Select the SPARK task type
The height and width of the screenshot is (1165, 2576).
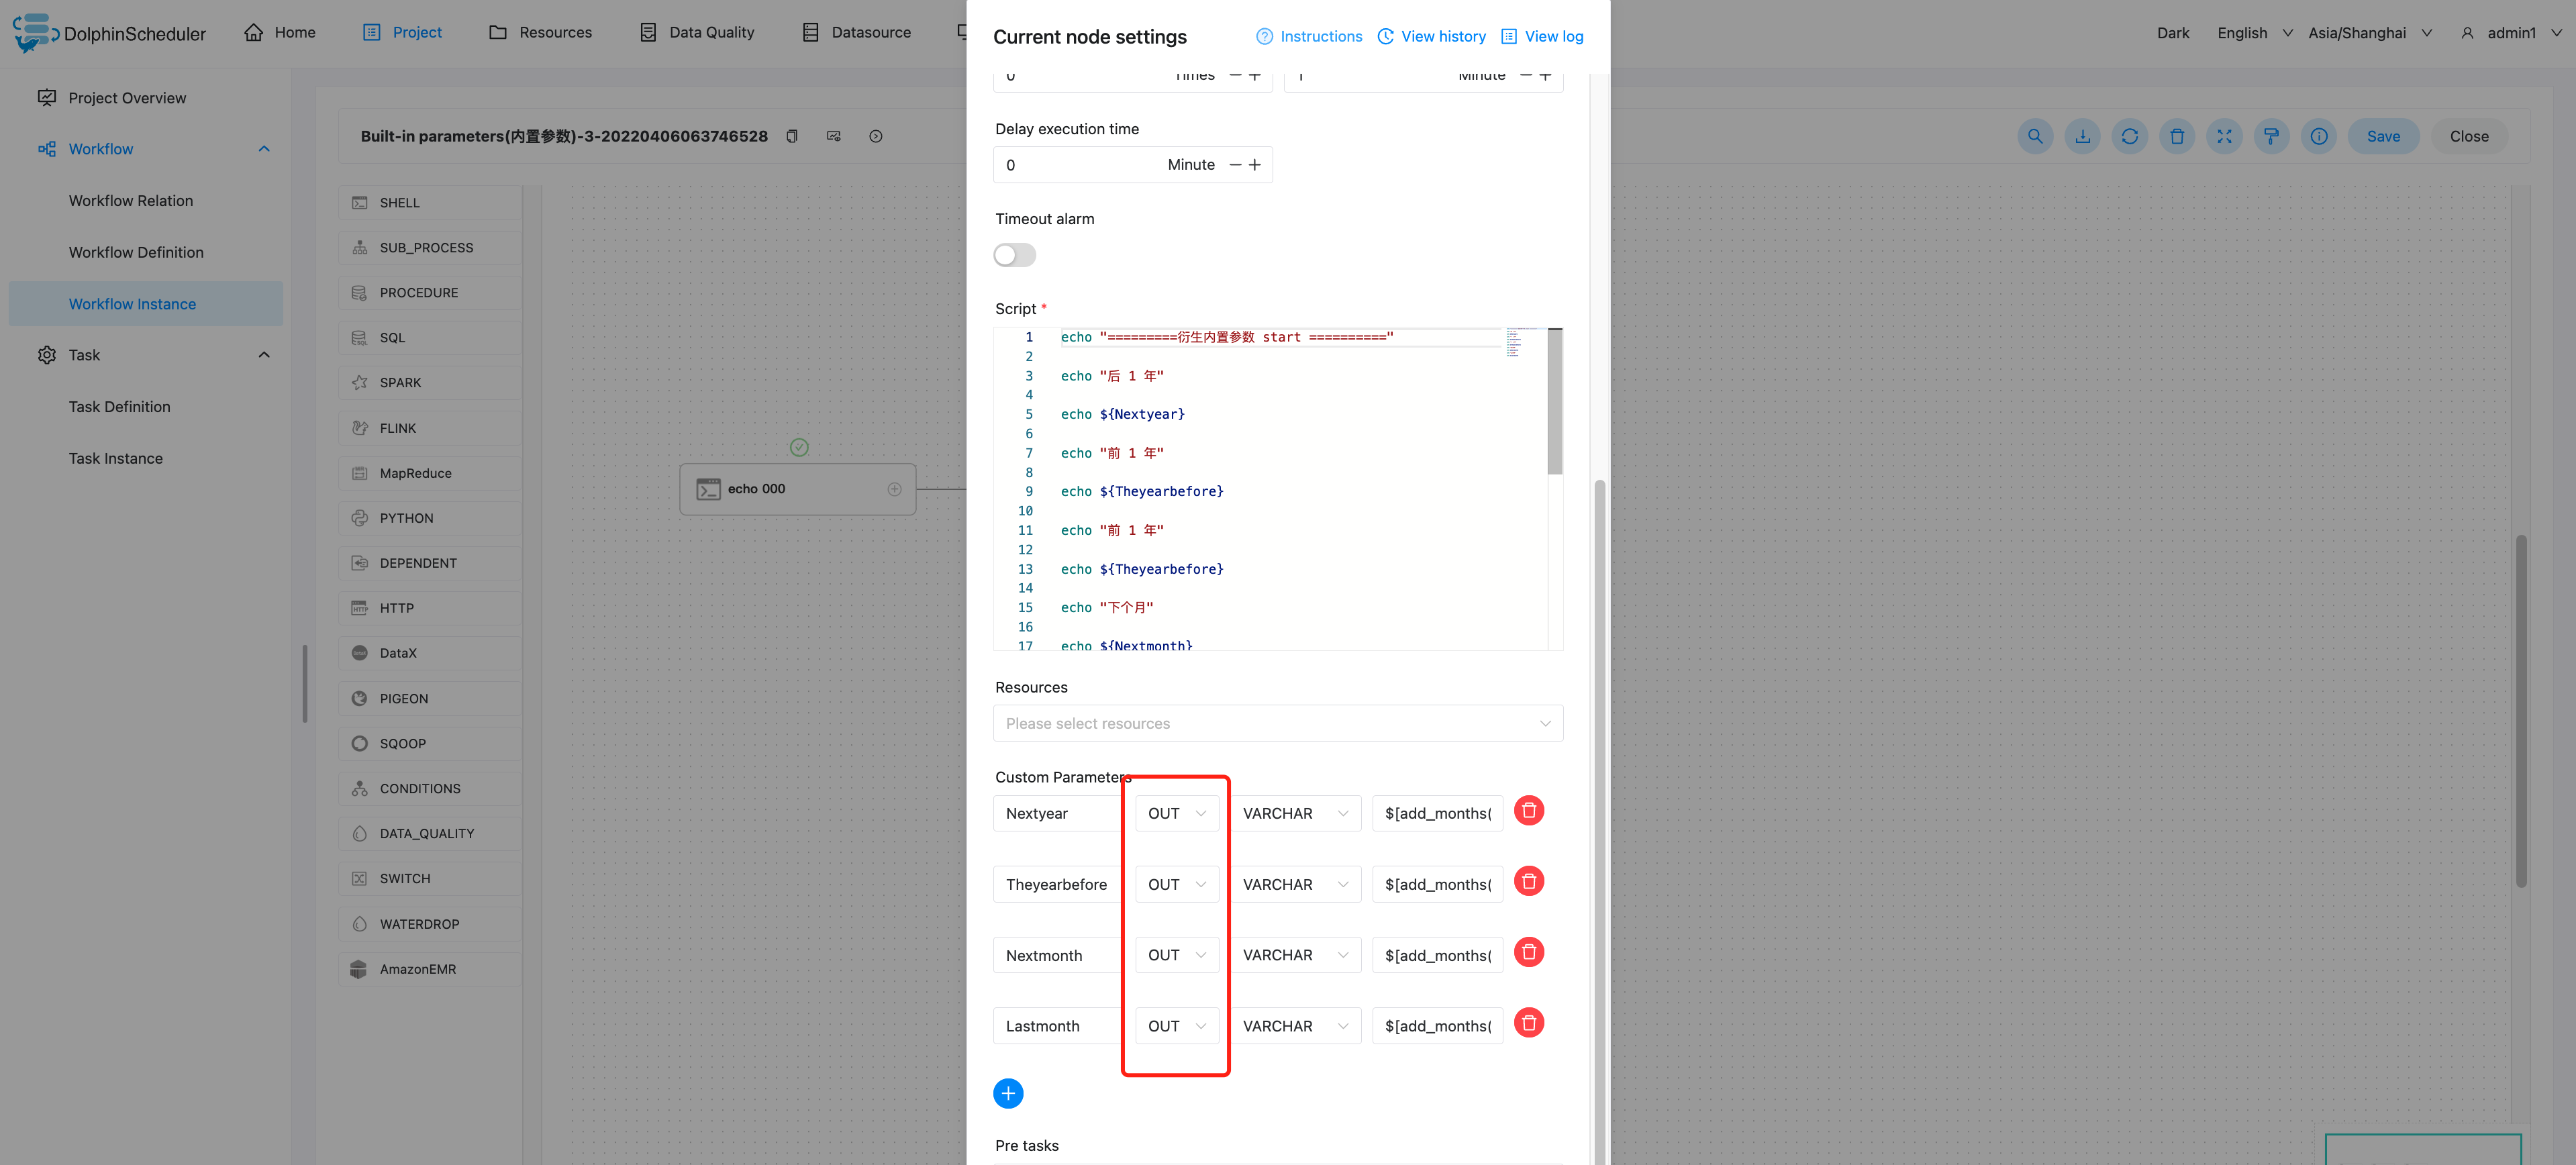(401, 382)
